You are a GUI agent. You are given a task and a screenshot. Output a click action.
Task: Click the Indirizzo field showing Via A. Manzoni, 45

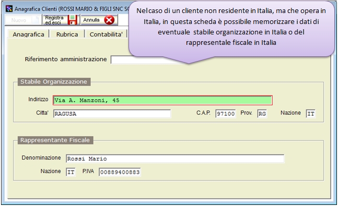click(x=162, y=100)
